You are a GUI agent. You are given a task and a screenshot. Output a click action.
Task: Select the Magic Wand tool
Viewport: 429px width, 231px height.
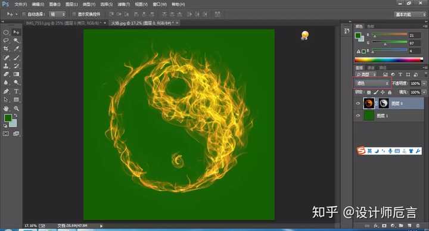tap(16, 40)
